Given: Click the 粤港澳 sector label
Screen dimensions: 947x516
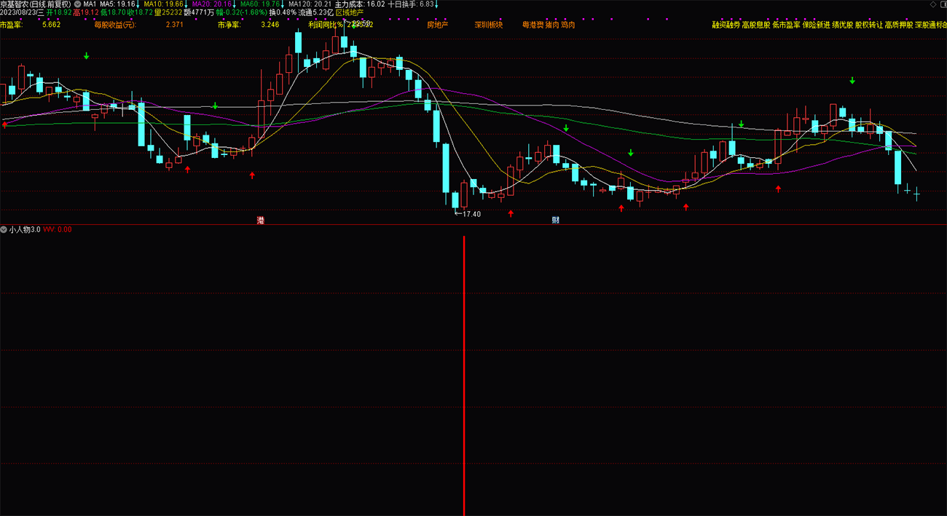Looking at the screenshot, I should 533,25.
